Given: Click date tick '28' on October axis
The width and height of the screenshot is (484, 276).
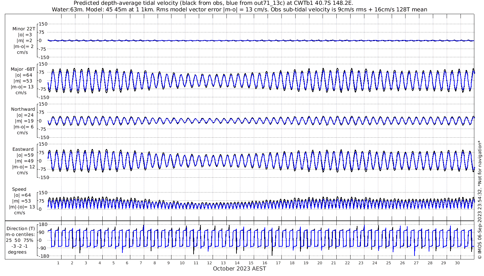Looking at the screenshot, I should (430, 263).
